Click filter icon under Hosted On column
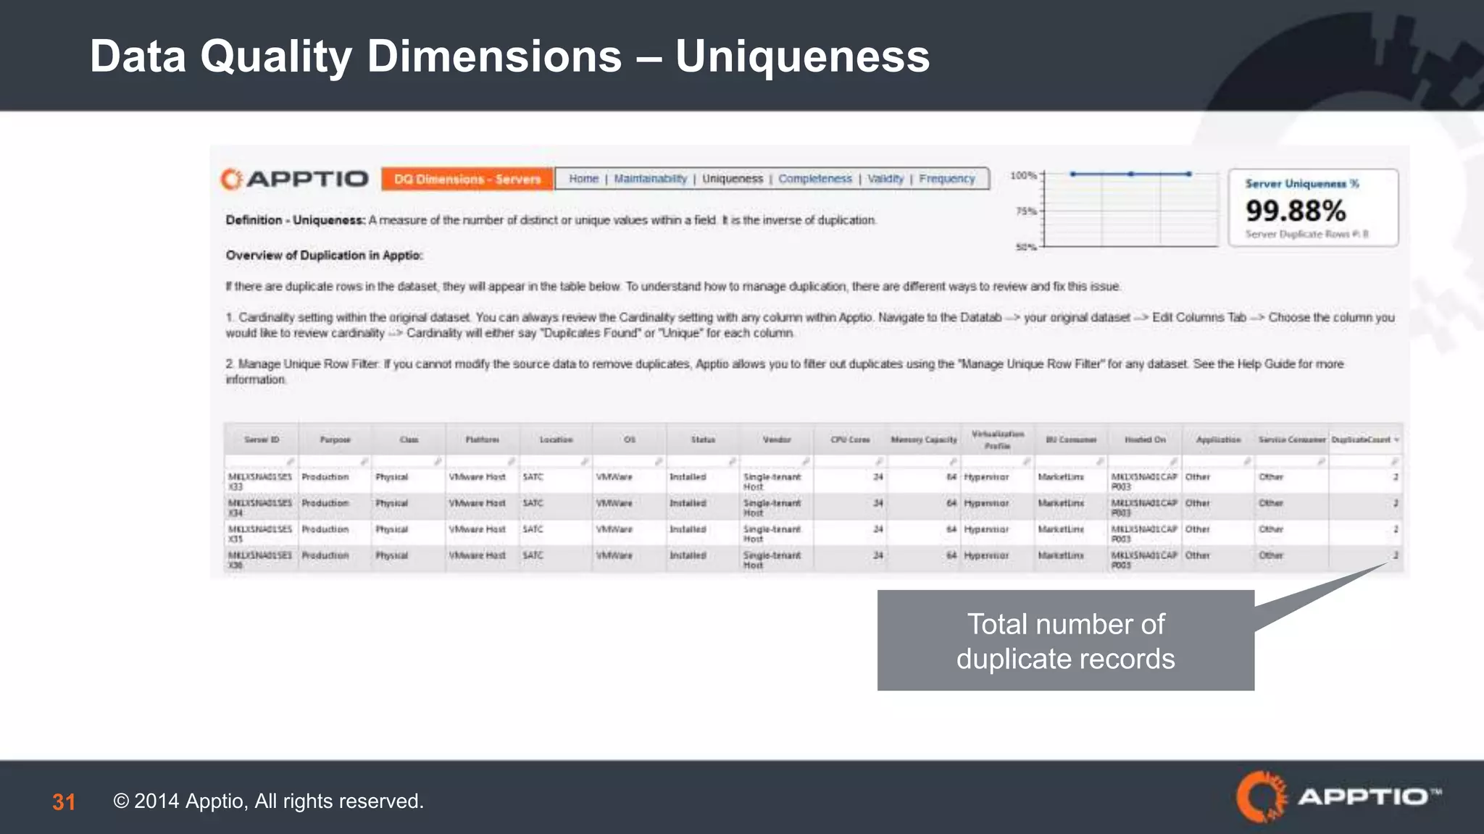Viewport: 1484px width, 834px height. [x=1174, y=461]
